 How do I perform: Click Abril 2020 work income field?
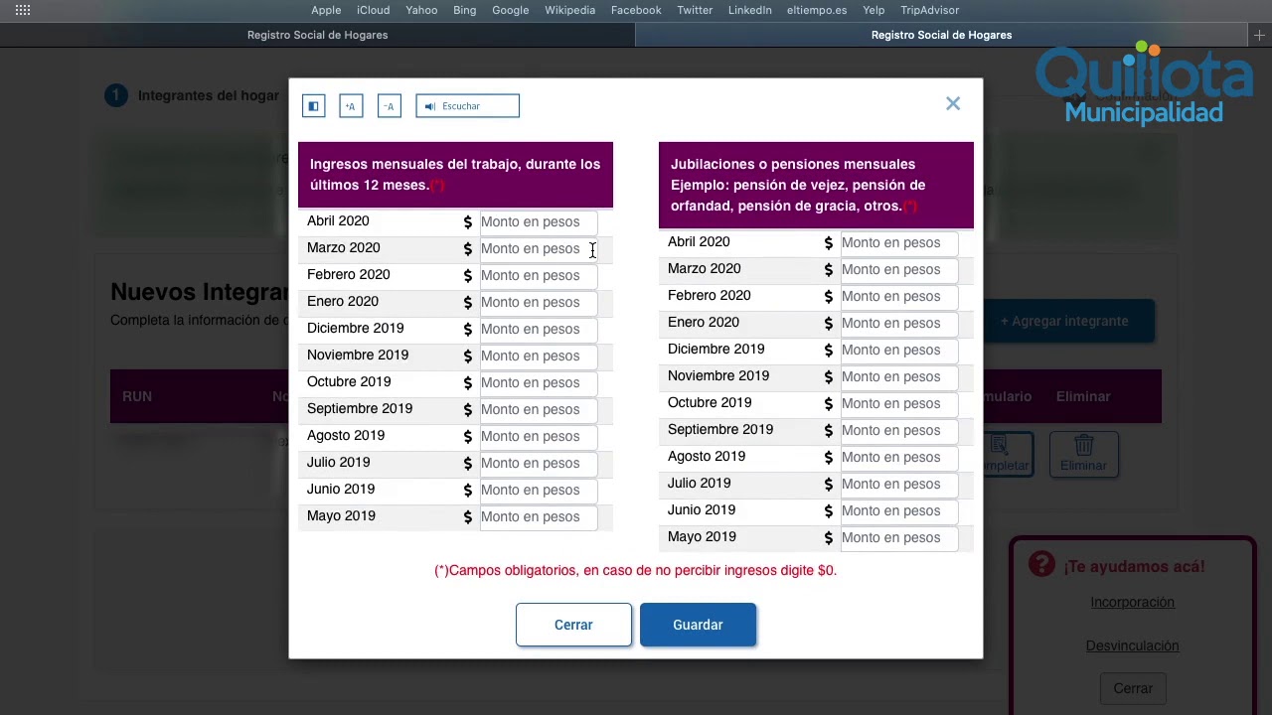tap(538, 221)
